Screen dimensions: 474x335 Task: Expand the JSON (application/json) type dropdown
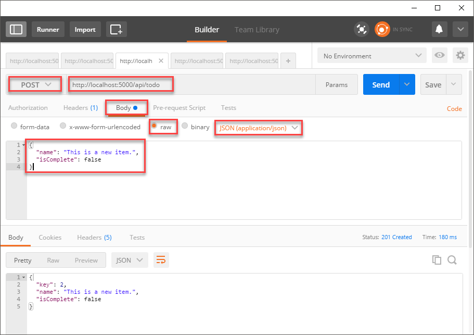tap(259, 128)
